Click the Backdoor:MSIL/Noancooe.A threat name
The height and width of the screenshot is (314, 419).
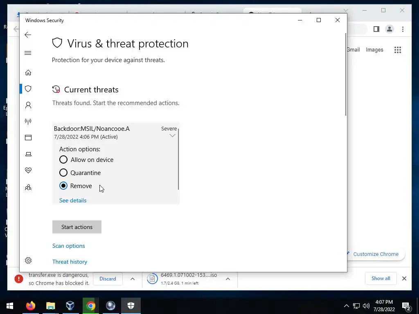point(92,129)
